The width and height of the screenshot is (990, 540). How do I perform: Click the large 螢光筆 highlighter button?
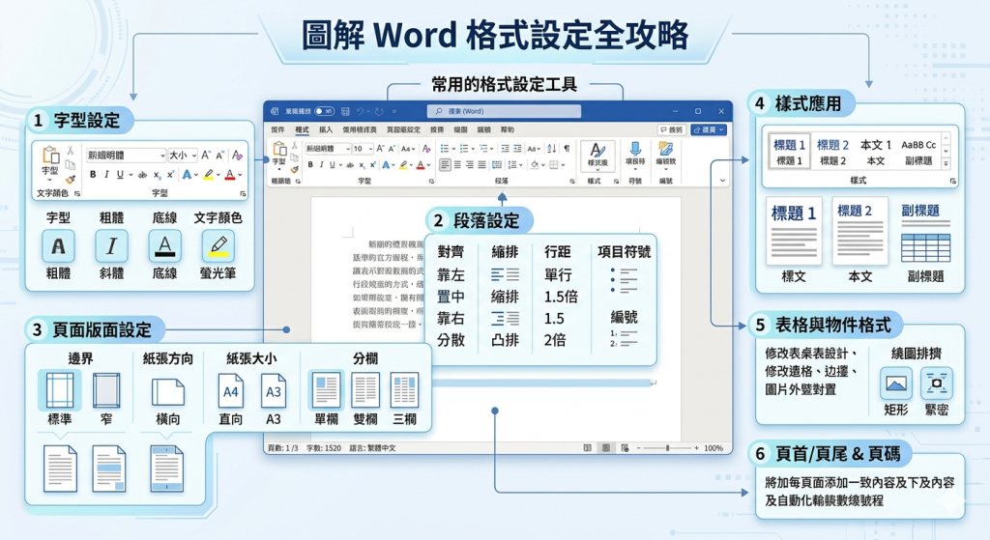(x=218, y=246)
